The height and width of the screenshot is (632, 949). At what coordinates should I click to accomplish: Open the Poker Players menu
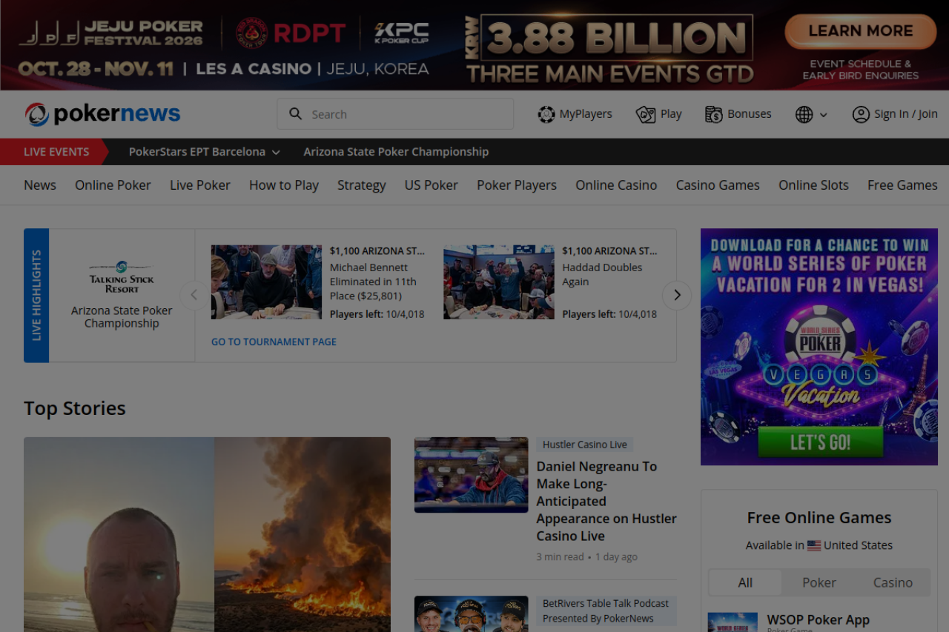[x=517, y=185]
